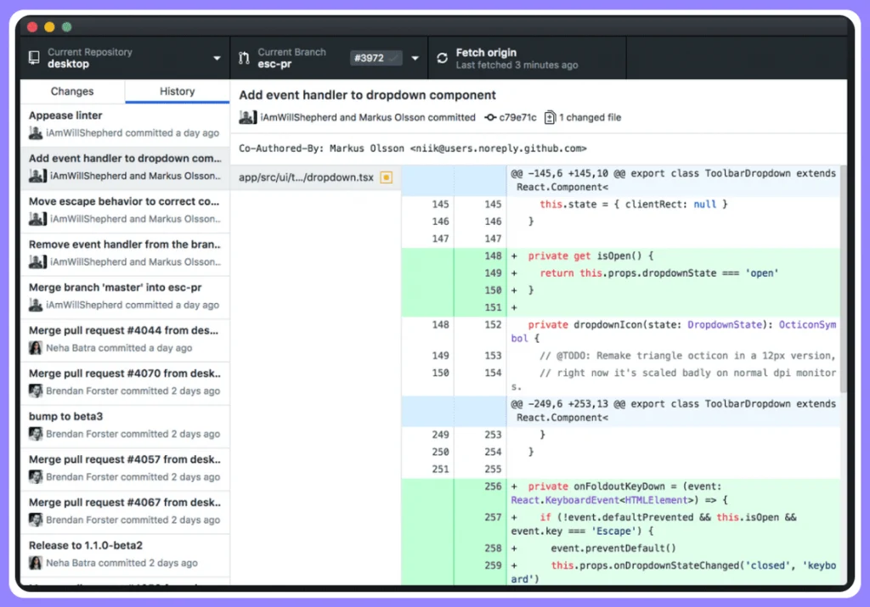Select Add event handler to dropdown commit

click(125, 167)
